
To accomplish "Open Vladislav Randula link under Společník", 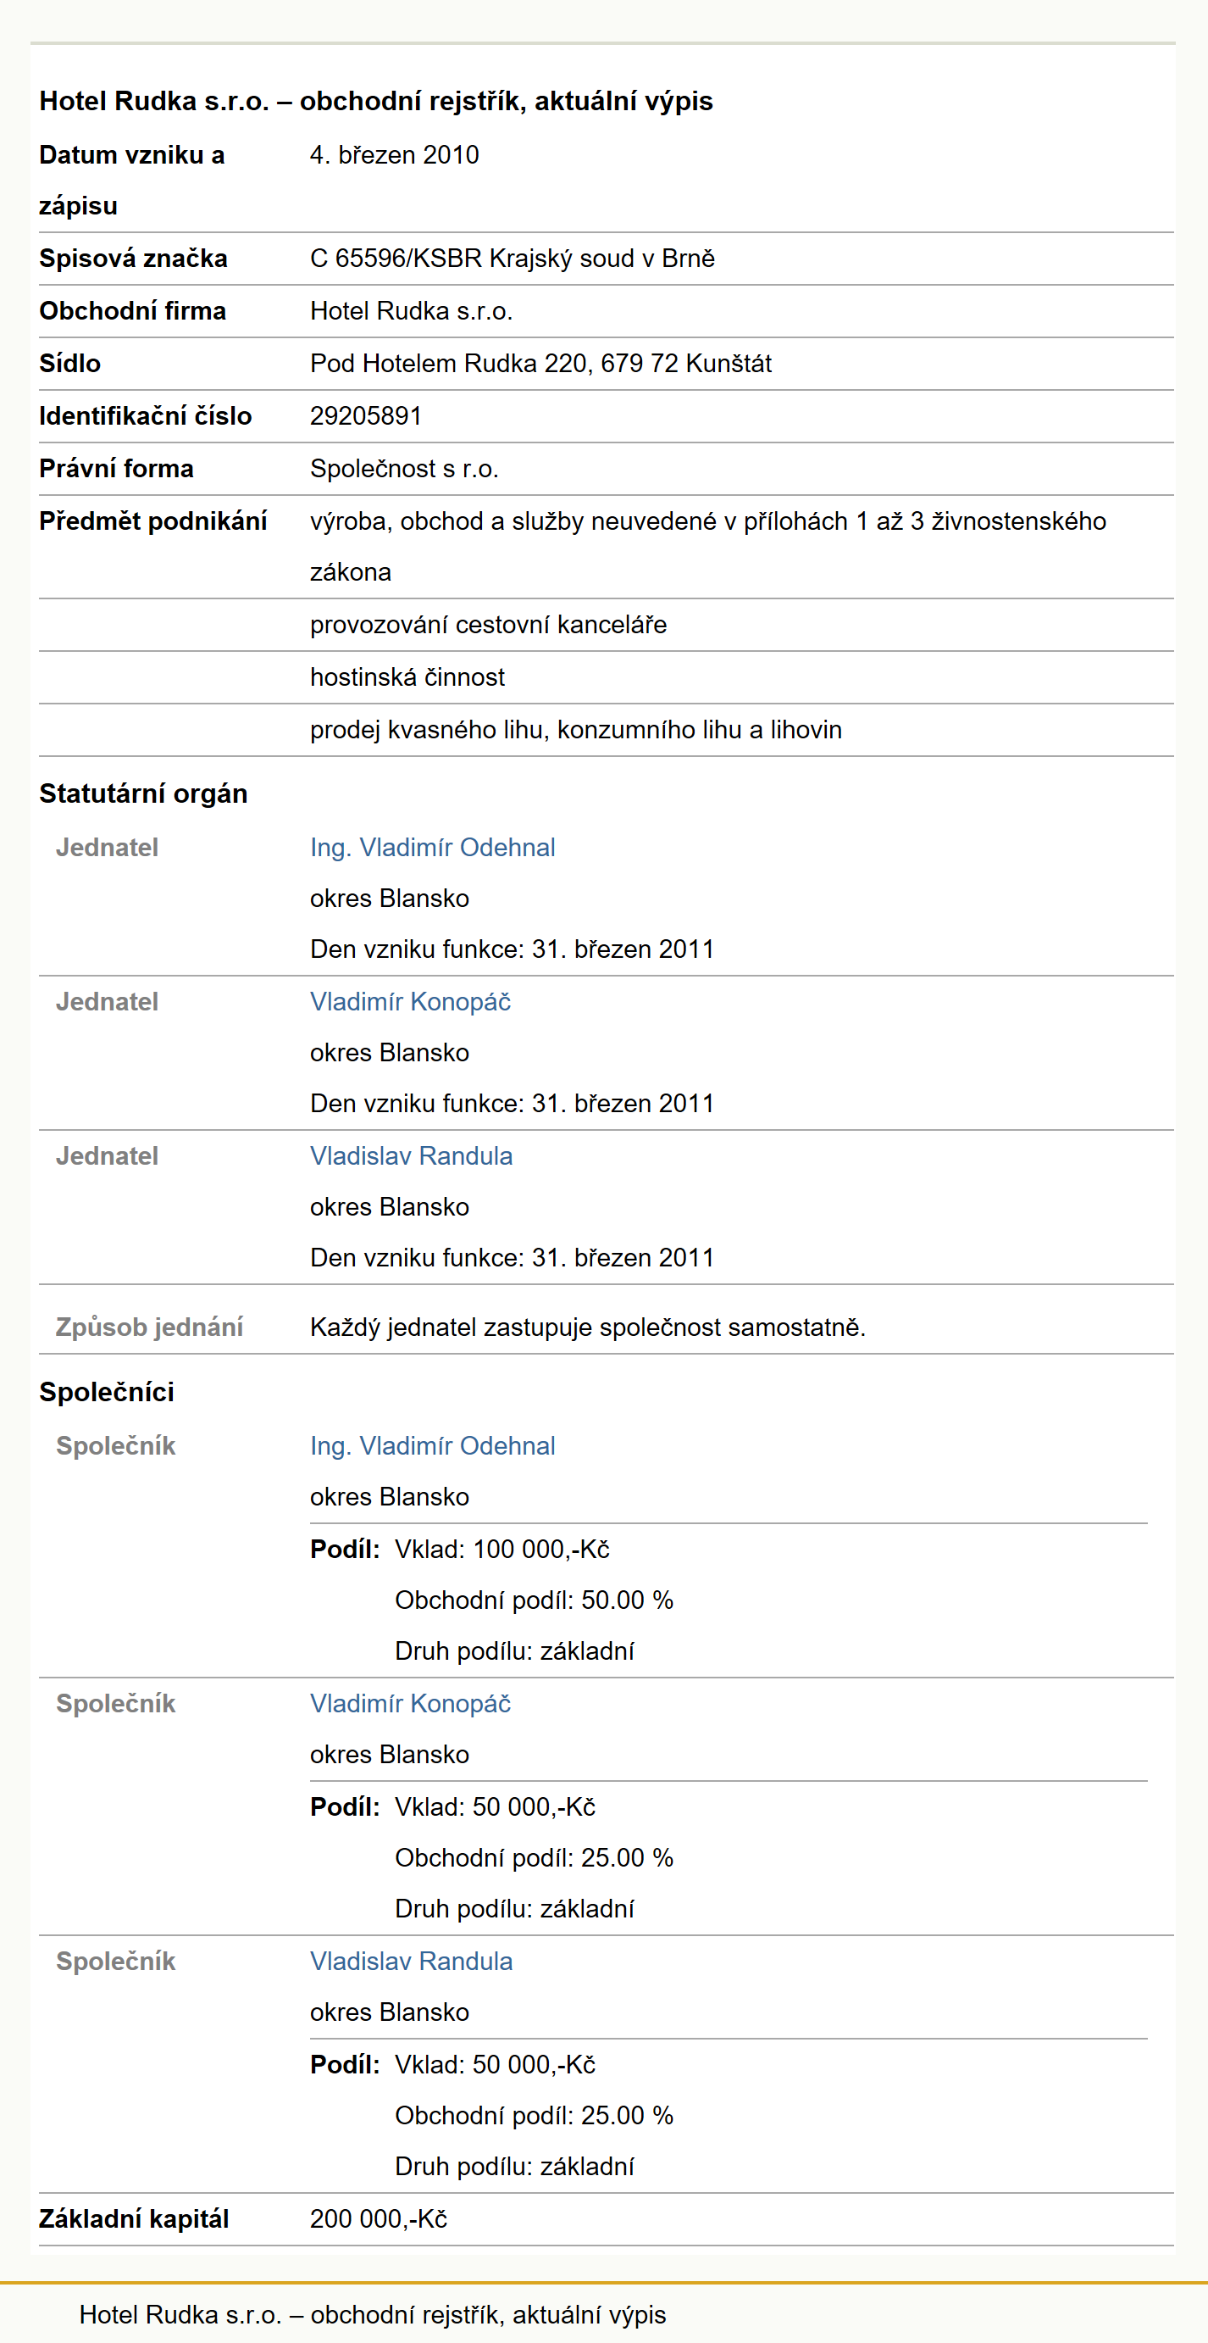I will (x=411, y=1960).
